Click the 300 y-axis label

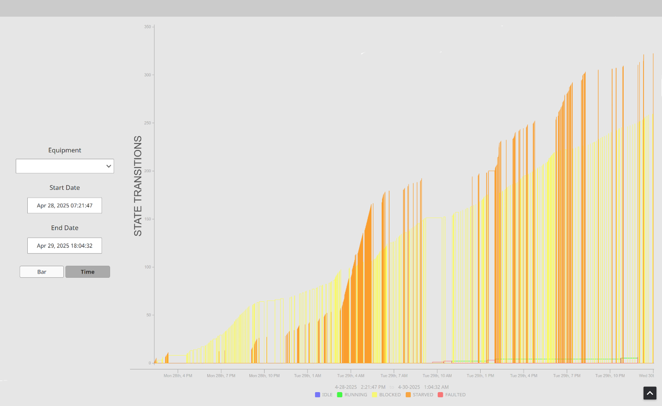coord(147,75)
